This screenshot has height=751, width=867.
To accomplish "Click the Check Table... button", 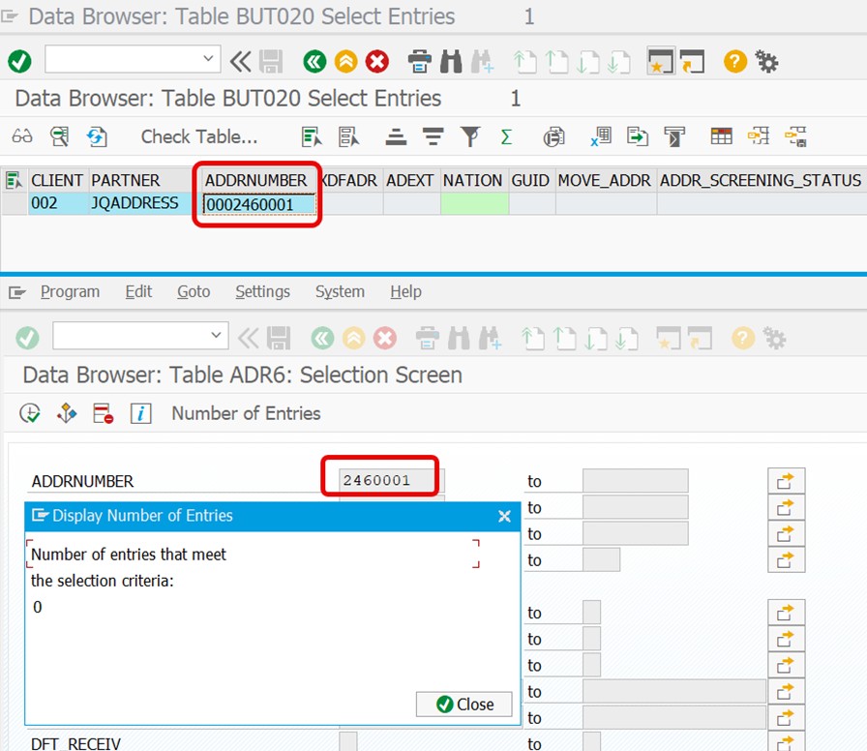I will pyautogui.click(x=199, y=136).
